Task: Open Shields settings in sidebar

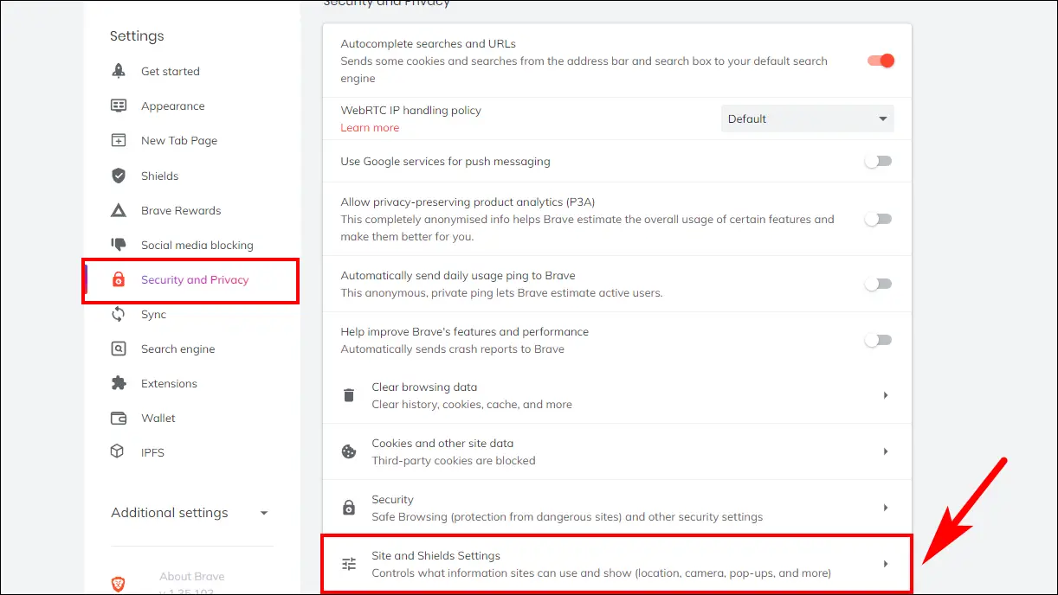Action: tap(159, 176)
